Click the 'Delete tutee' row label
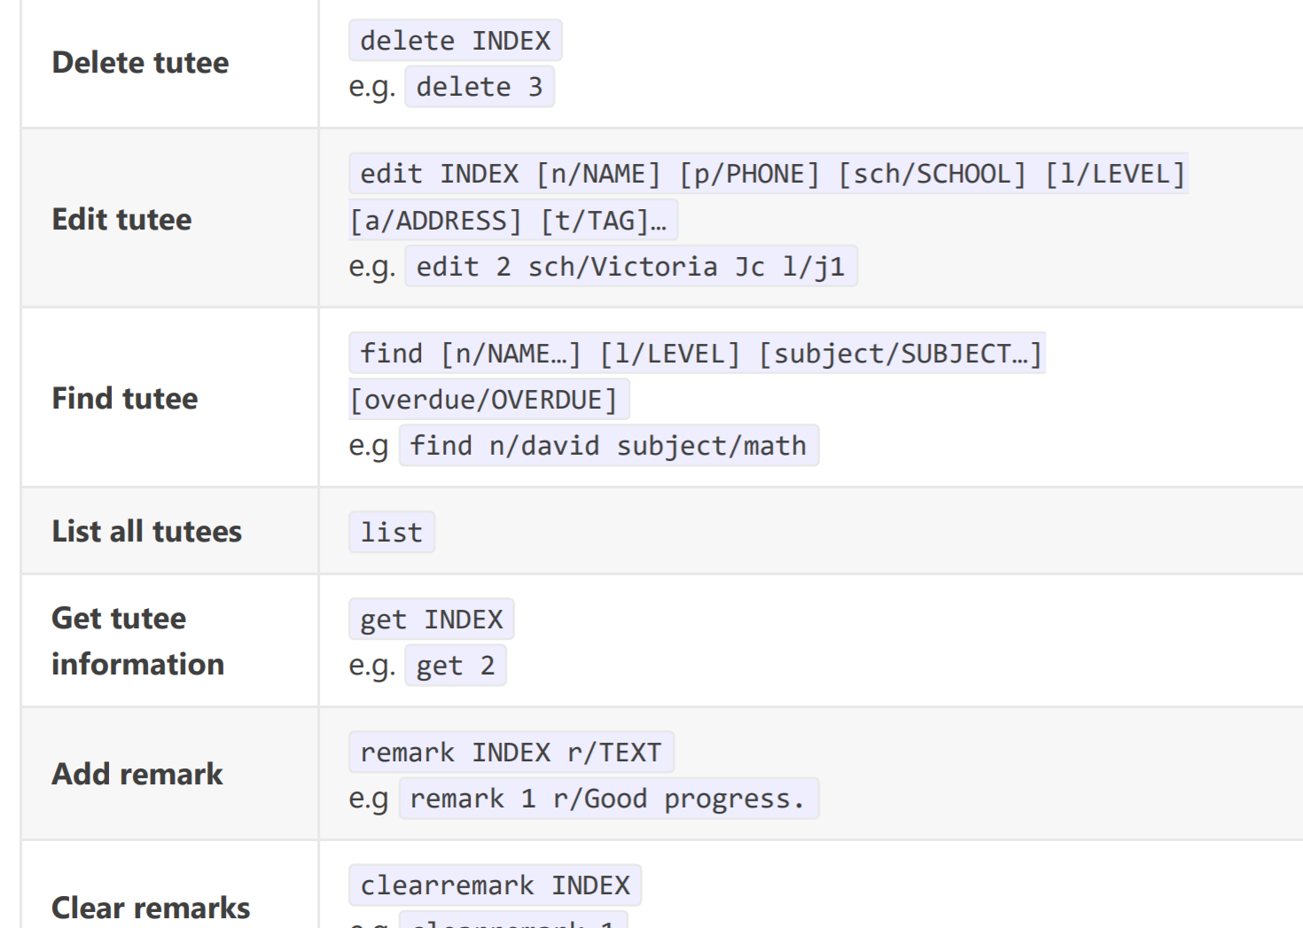The height and width of the screenshot is (928, 1303). pyautogui.click(x=140, y=63)
